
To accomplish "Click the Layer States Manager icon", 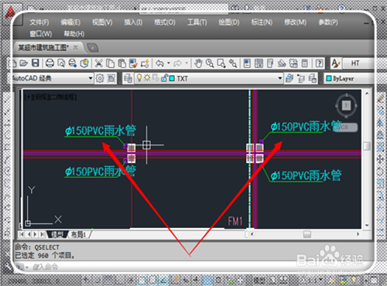I will pos(313,78).
